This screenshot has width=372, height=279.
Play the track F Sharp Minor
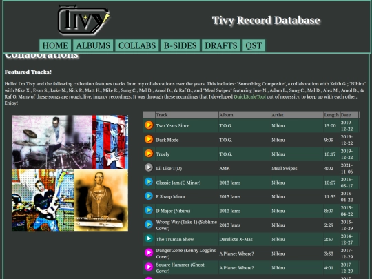[x=149, y=196]
